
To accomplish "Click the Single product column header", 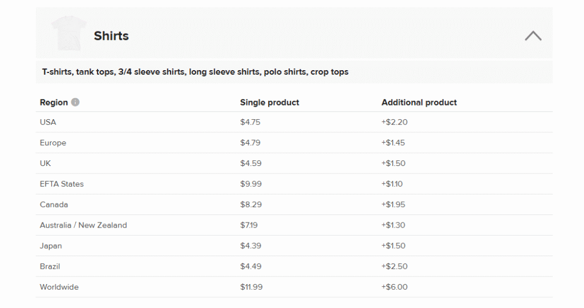I will tap(269, 103).
